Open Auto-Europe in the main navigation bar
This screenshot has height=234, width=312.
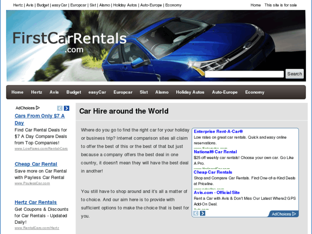point(224,92)
